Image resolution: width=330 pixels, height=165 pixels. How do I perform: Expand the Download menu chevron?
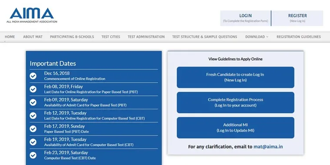tap(267, 37)
